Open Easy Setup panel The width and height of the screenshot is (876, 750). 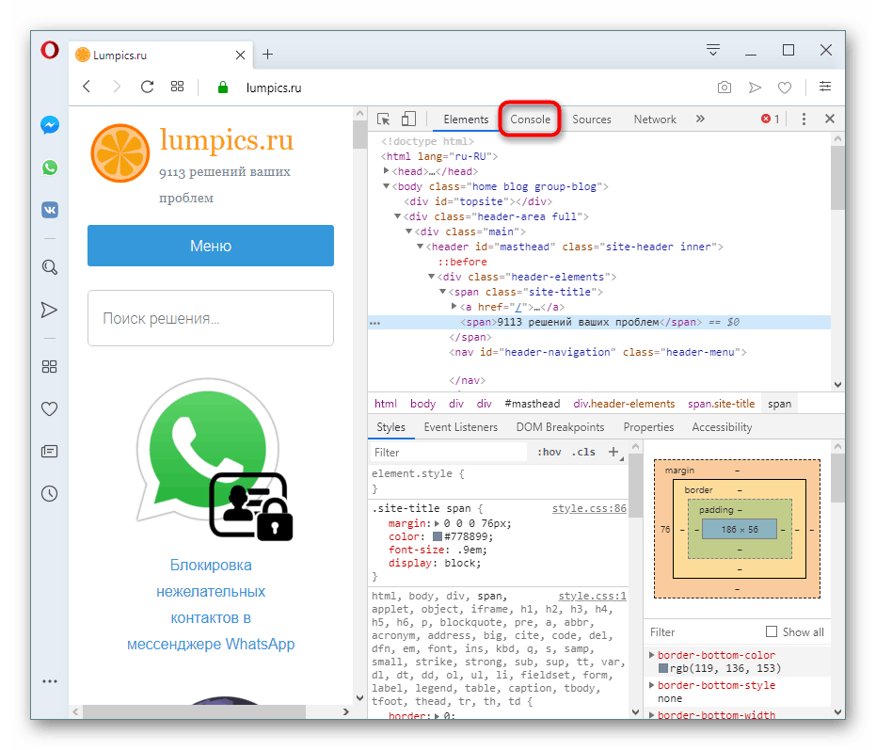coord(825,87)
